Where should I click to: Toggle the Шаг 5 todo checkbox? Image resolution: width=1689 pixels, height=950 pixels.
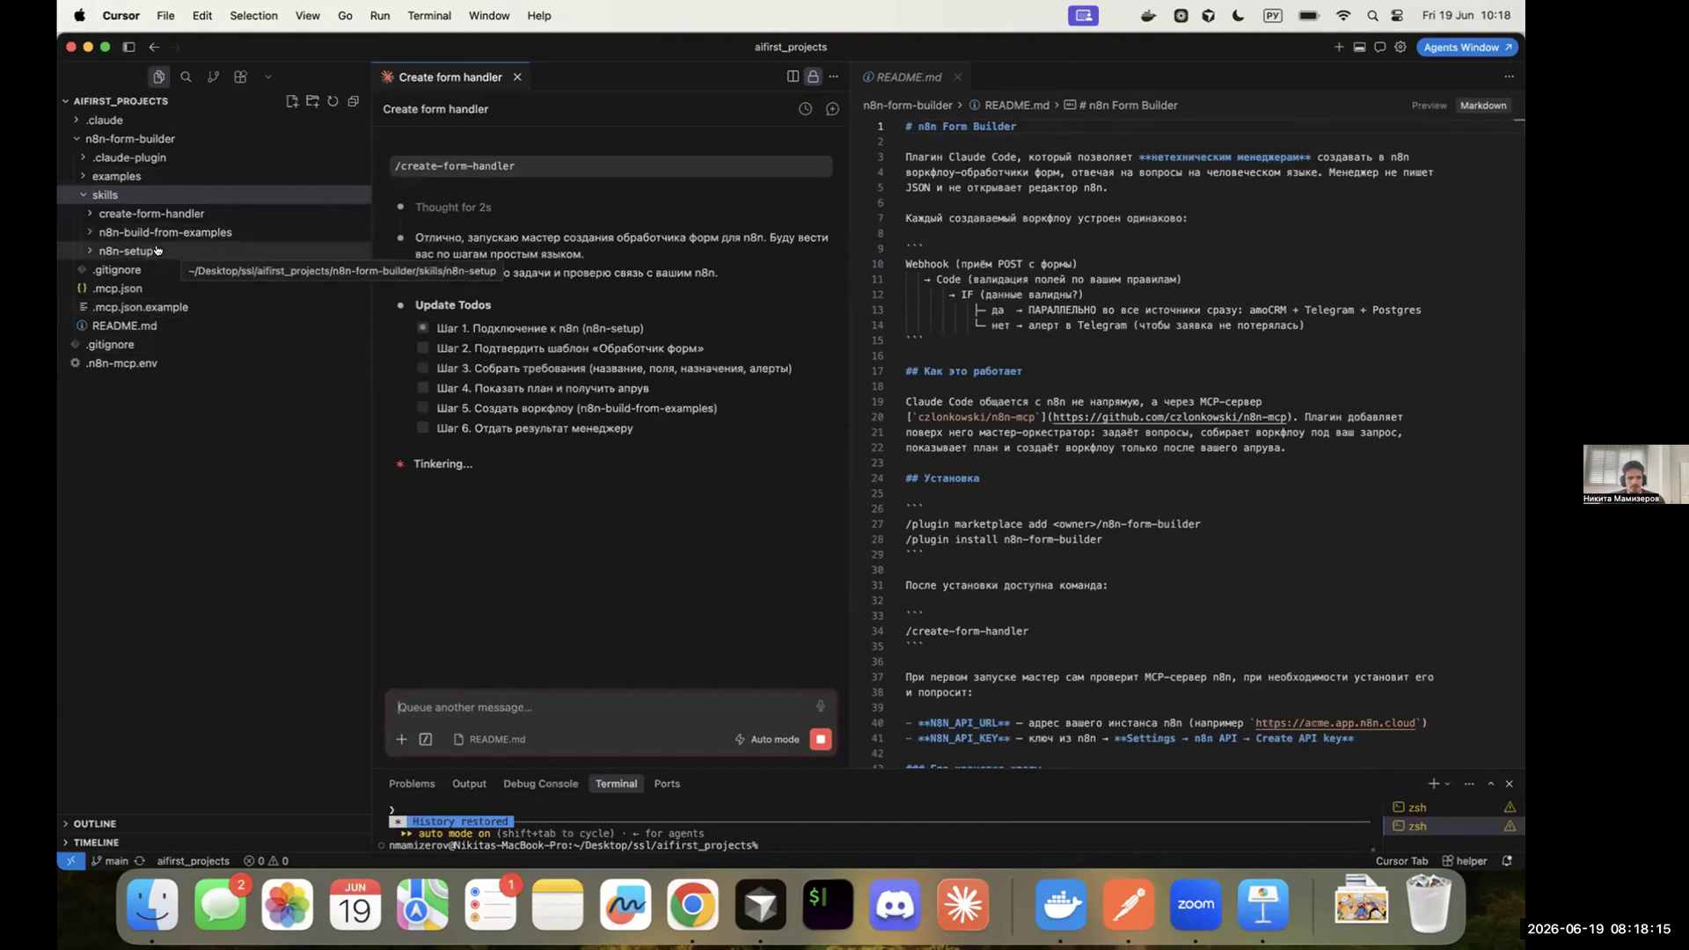point(423,408)
